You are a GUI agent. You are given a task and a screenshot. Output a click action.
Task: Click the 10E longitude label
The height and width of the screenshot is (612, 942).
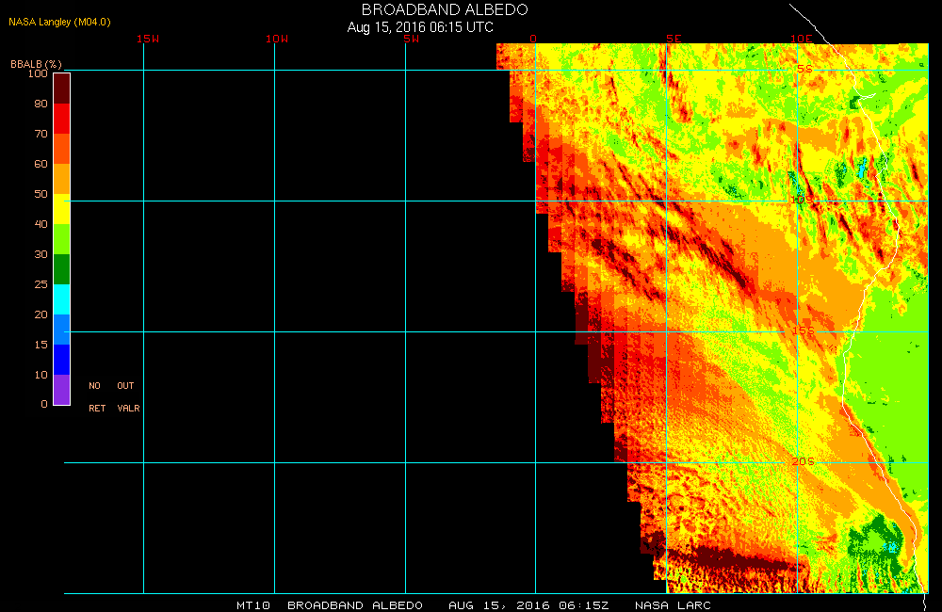801,39
